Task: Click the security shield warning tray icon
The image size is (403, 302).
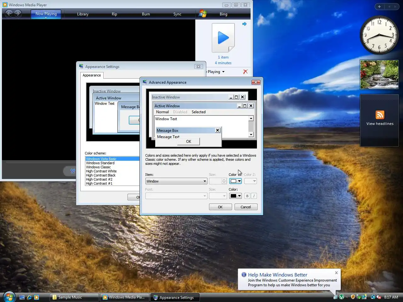Action: click(x=353, y=297)
